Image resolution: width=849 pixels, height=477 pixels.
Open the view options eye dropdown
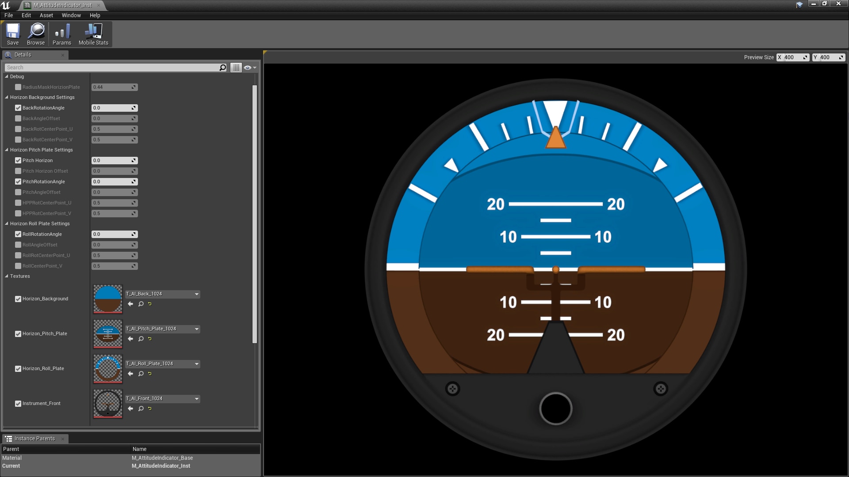[x=250, y=68]
